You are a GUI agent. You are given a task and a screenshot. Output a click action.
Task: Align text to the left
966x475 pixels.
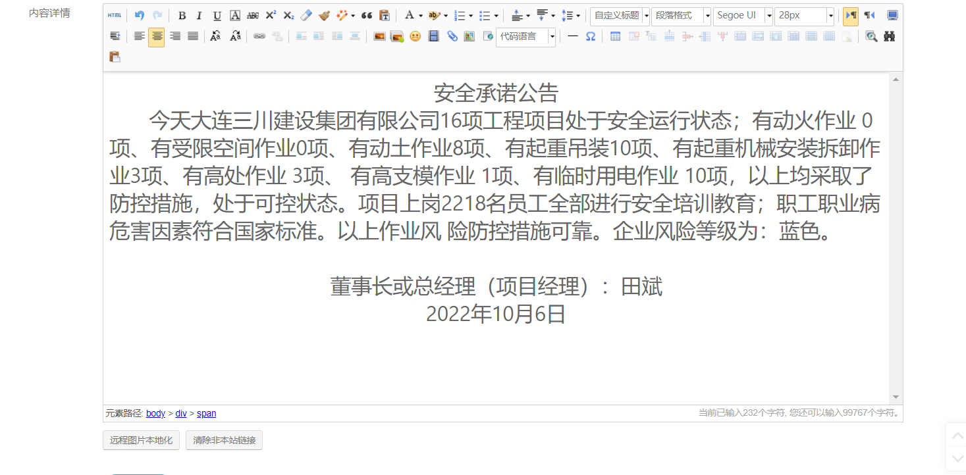(139, 36)
